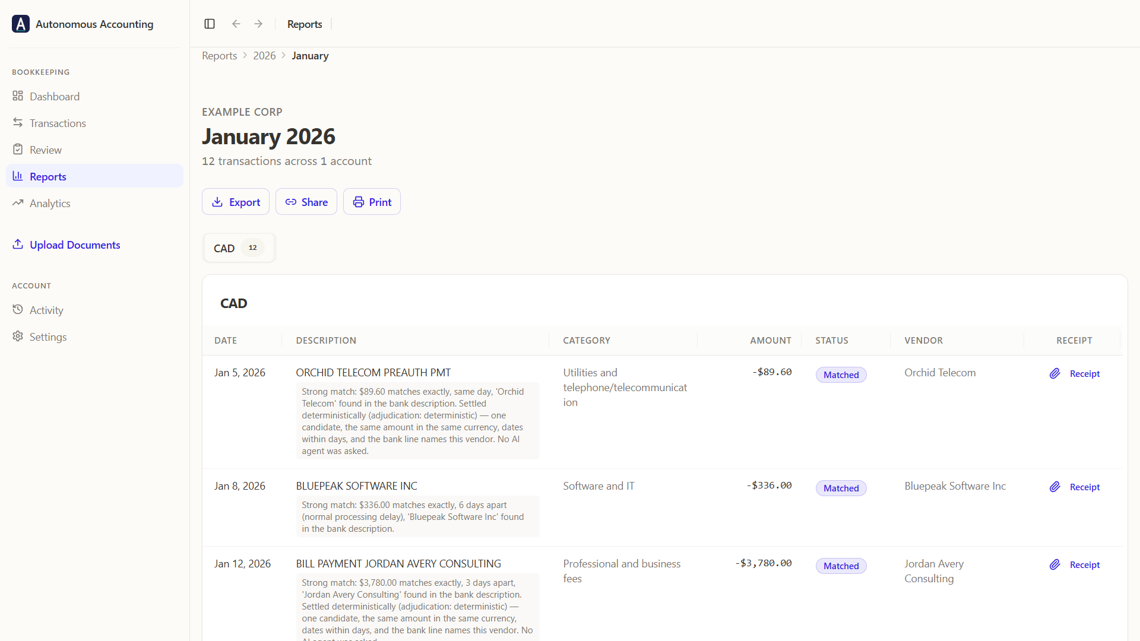Click the Jordan Avery Consulting vendor name
Viewport: 1140px width, 641px height.
click(934, 571)
